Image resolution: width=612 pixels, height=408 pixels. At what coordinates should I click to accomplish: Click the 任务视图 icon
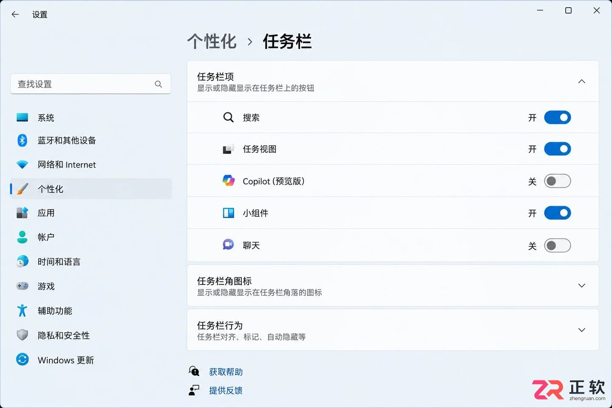(x=229, y=149)
